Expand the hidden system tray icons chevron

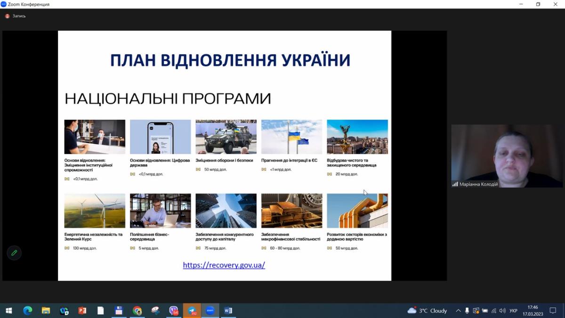458,310
